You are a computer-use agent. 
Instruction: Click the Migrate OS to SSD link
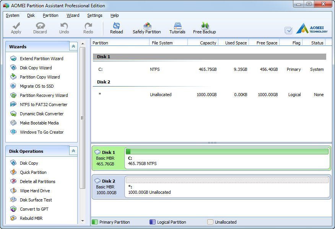[37, 86]
